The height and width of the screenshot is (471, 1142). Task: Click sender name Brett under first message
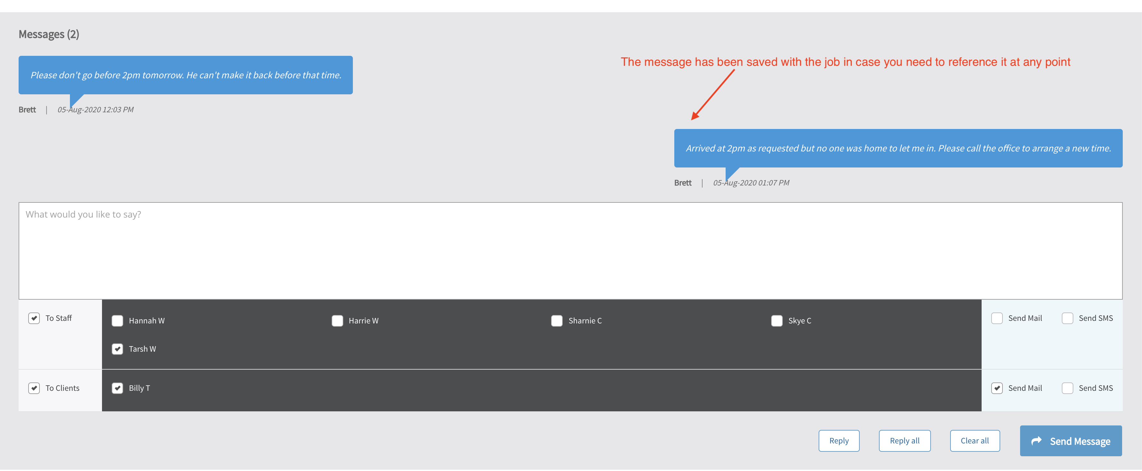click(27, 110)
